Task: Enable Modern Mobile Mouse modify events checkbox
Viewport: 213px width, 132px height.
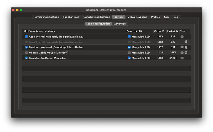Action: pos(26,53)
